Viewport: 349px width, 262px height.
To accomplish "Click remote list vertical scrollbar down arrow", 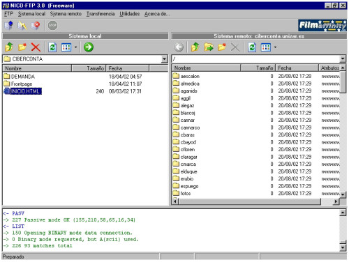I will (x=343, y=194).
